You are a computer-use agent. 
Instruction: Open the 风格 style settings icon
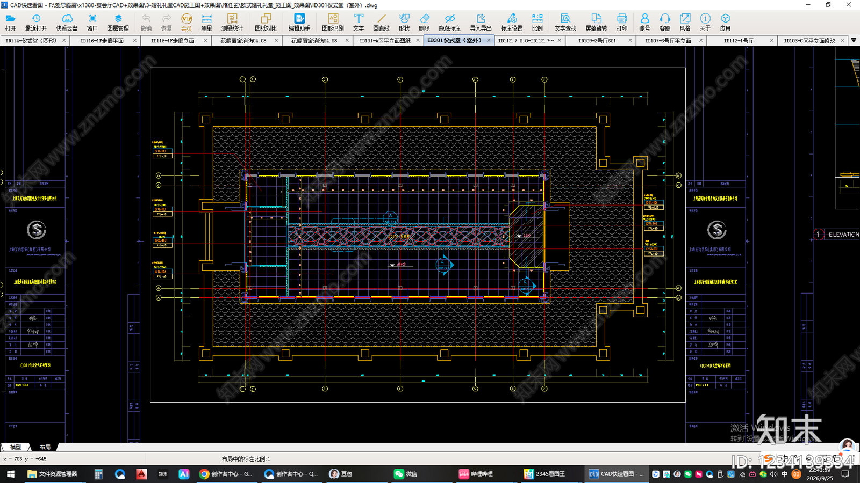pos(685,22)
